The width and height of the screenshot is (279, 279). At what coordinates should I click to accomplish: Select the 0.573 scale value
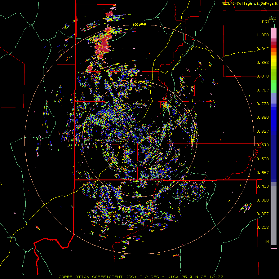tap(263, 145)
